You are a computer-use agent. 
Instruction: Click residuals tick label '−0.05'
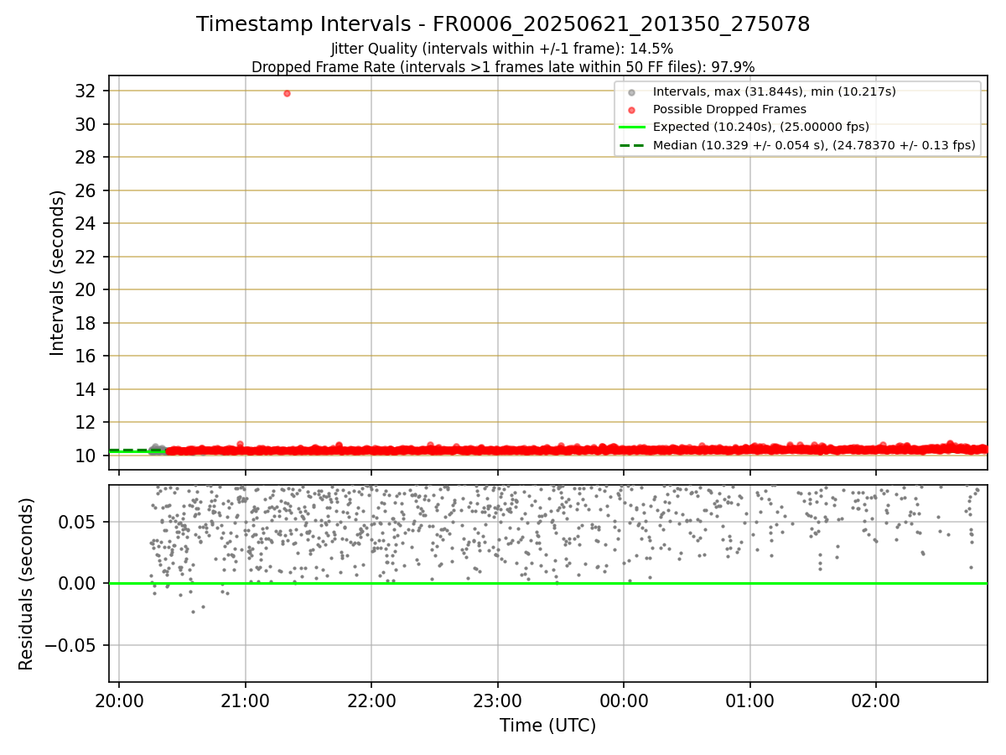tap(71, 645)
